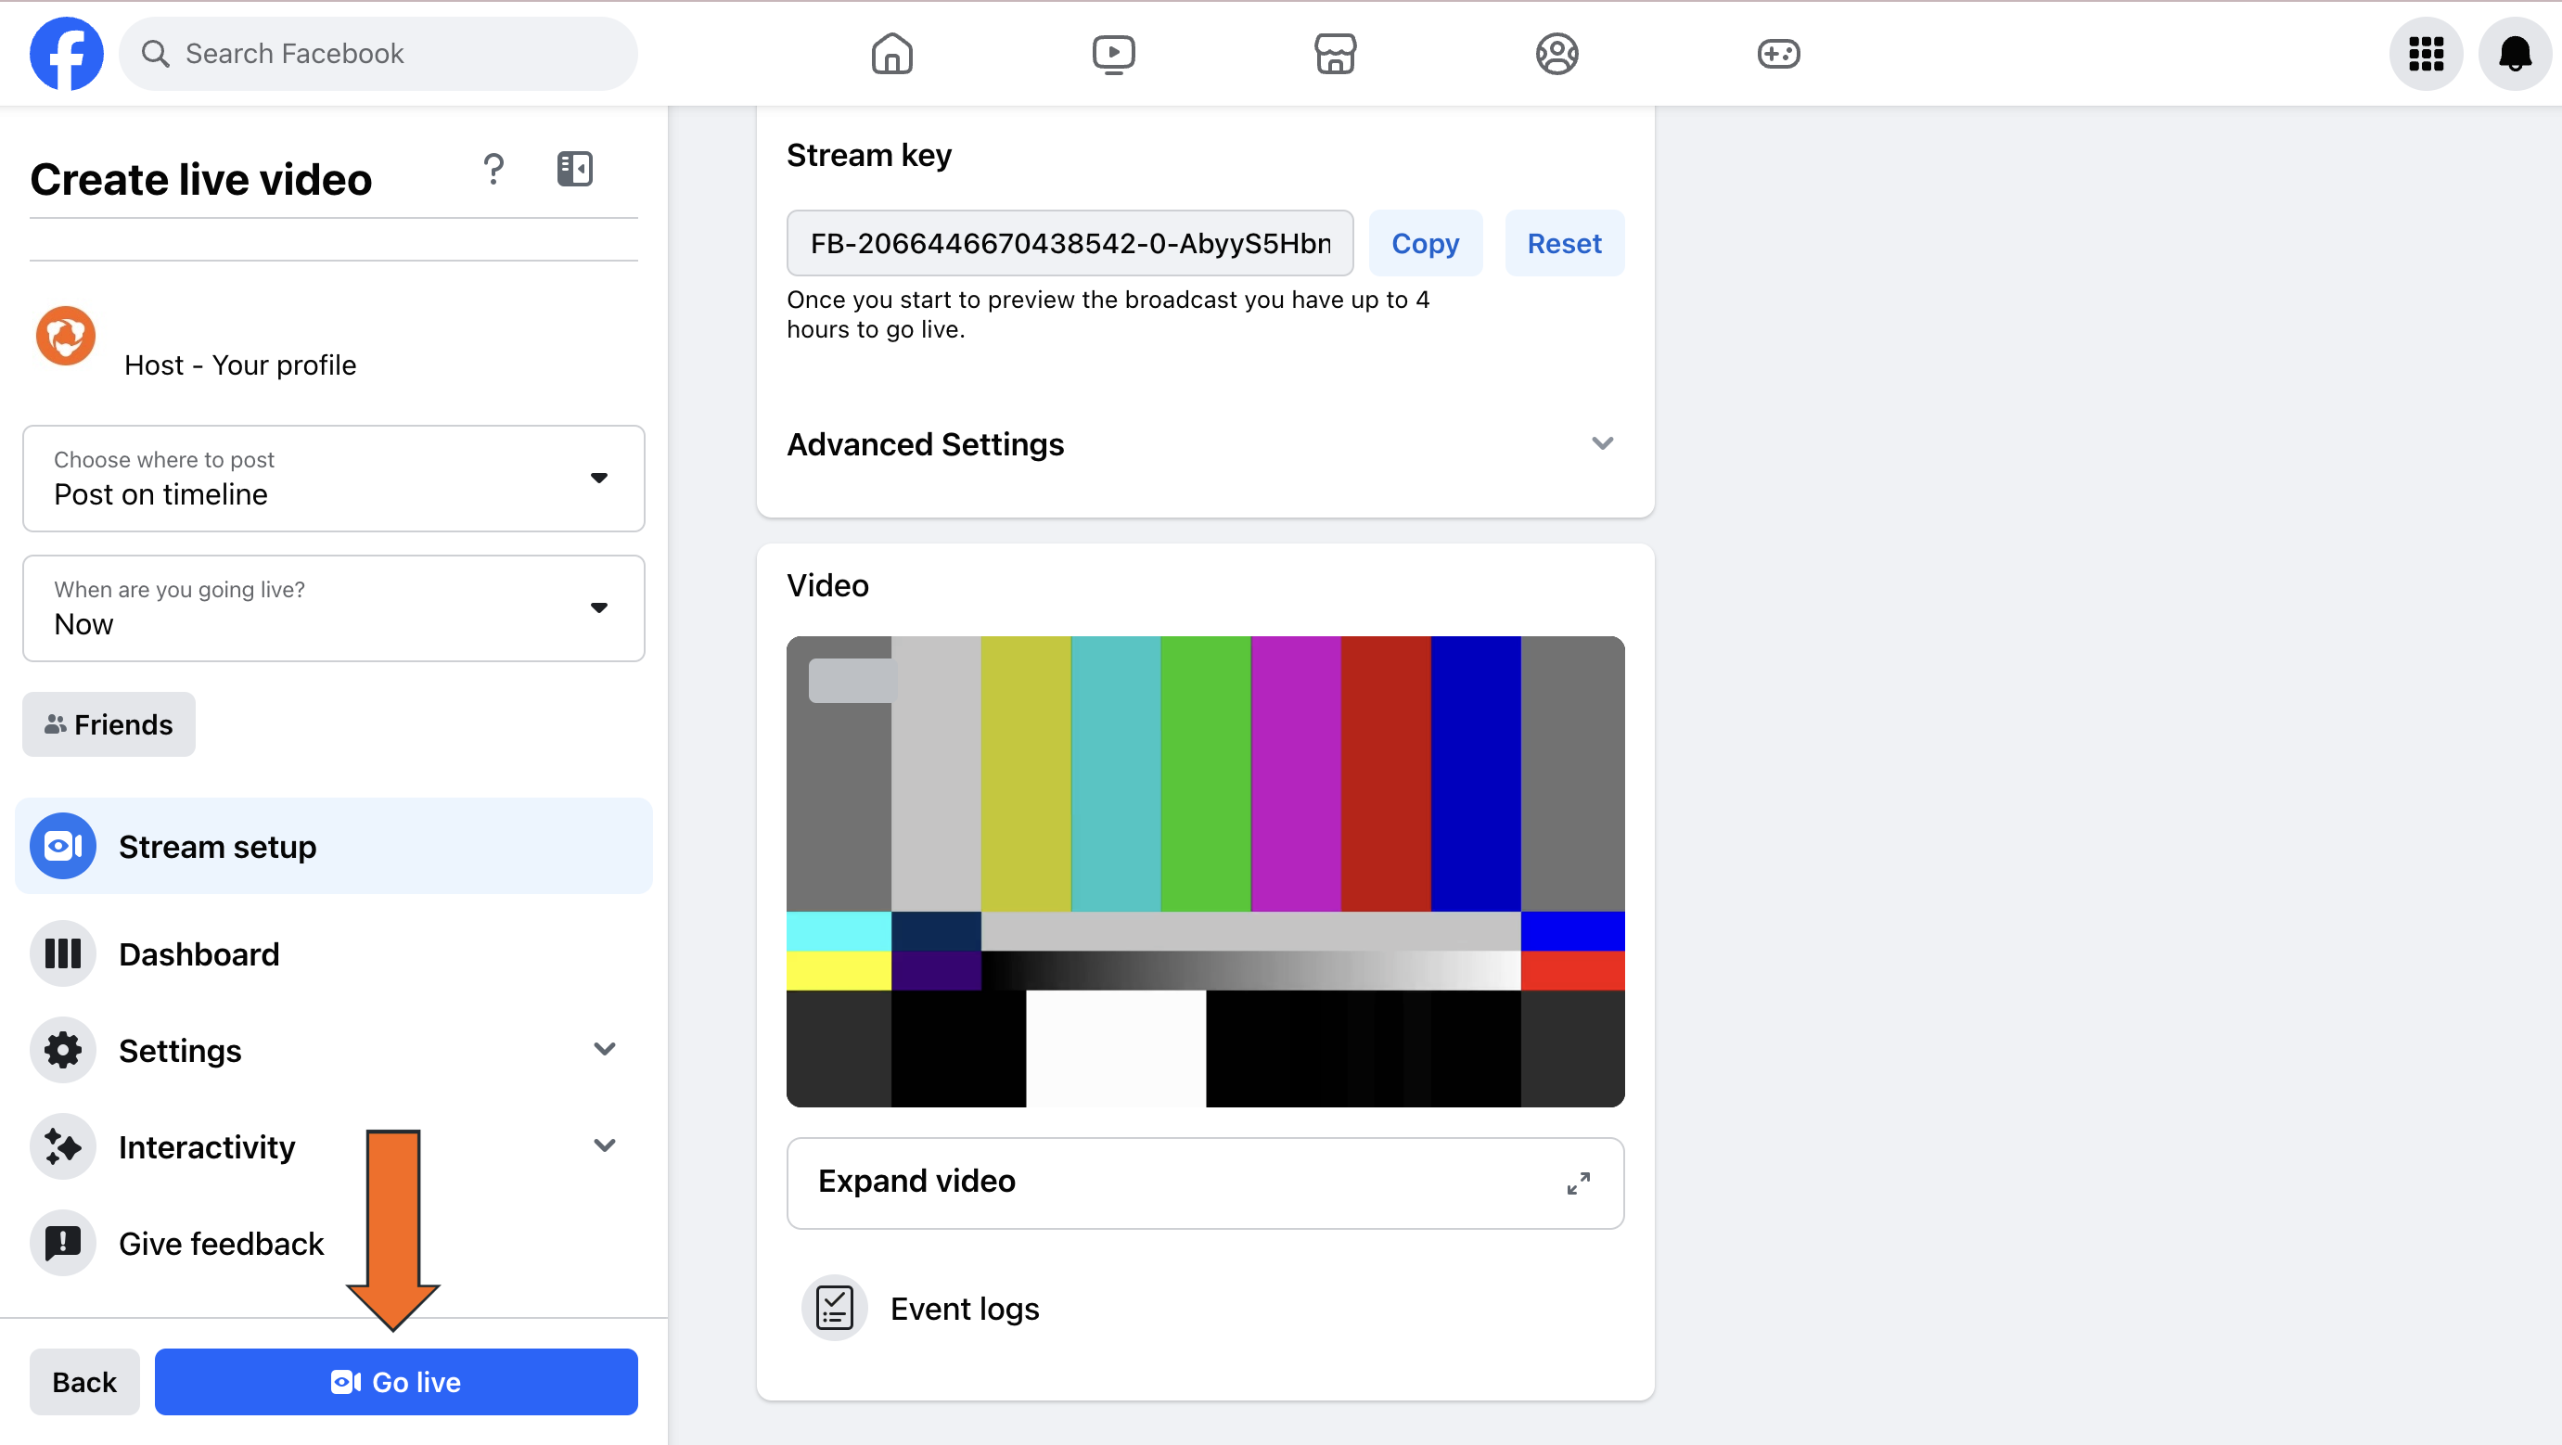Open Interactivity in the sidebar
The width and height of the screenshot is (2562, 1445).
[x=333, y=1146]
